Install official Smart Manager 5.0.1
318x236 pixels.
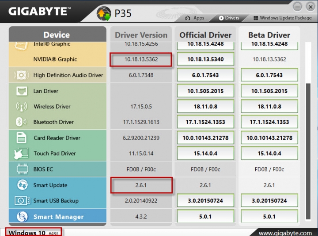tap(205, 216)
